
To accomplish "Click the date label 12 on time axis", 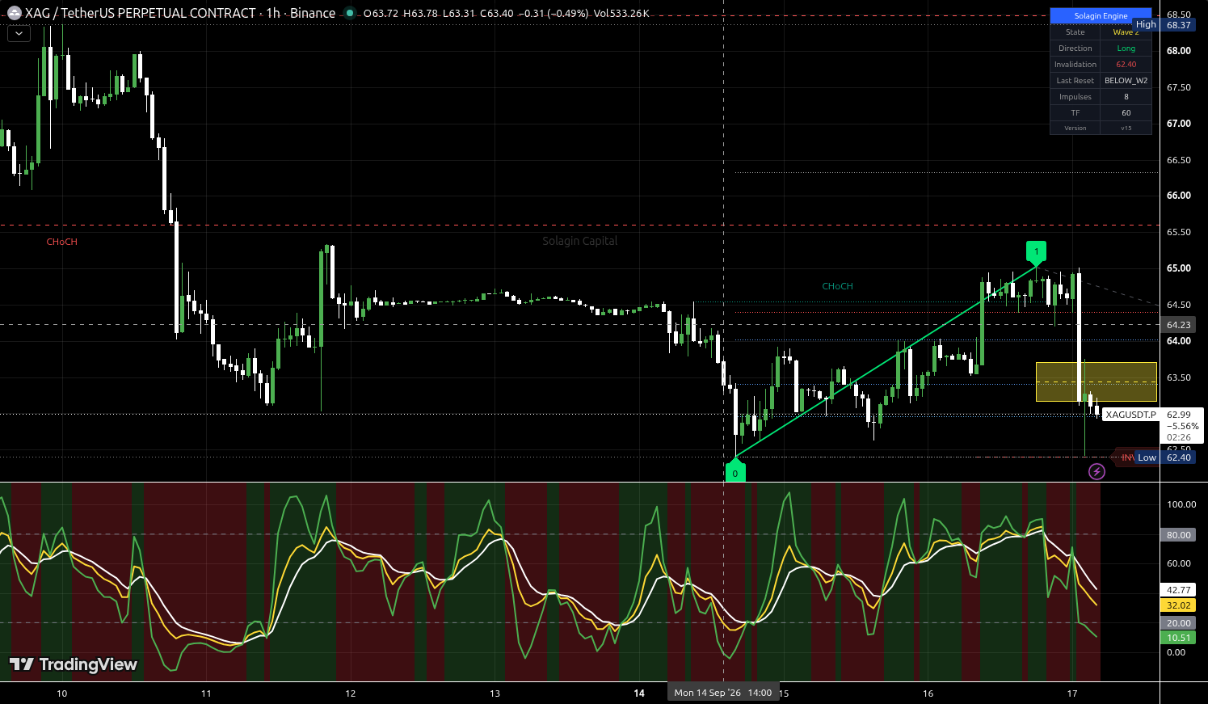I will [x=351, y=693].
